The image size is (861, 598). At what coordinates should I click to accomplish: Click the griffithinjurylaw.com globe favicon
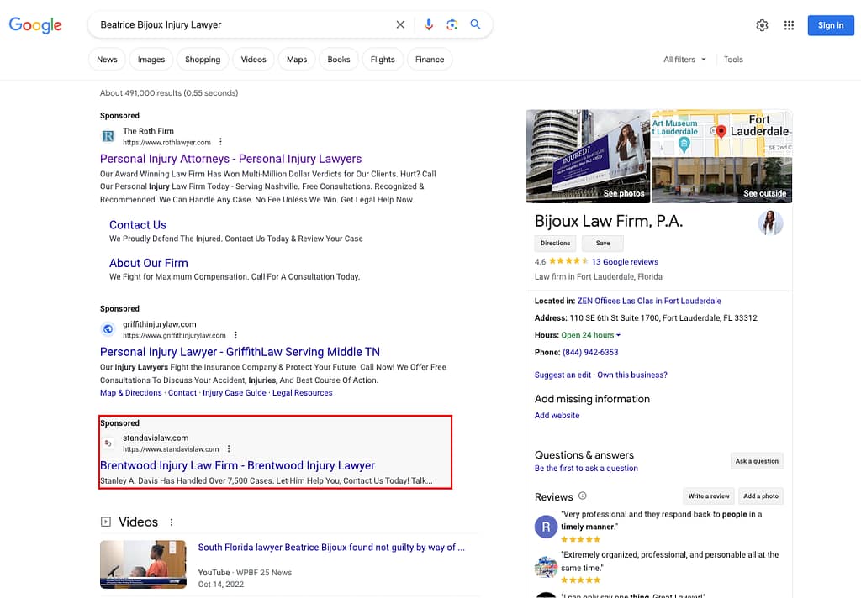click(x=108, y=329)
